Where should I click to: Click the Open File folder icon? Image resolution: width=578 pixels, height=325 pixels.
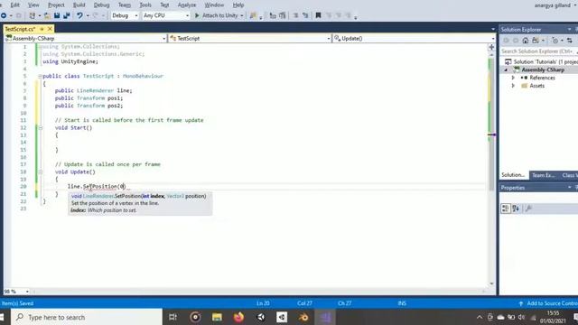[x=47, y=15]
